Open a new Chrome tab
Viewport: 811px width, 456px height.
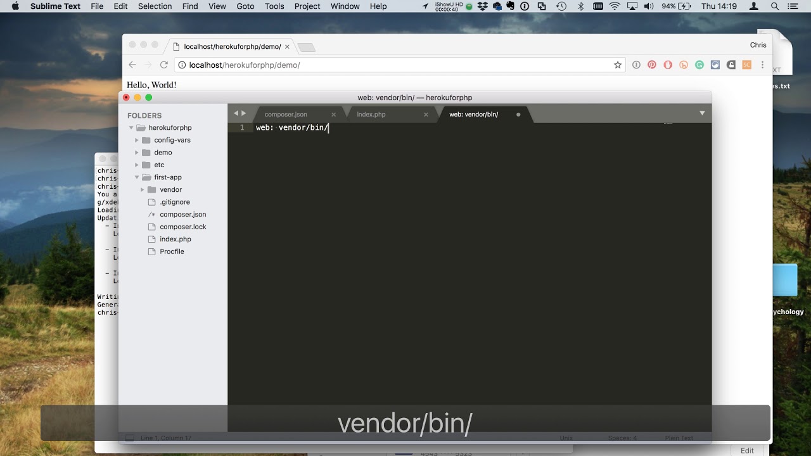(306, 47)
